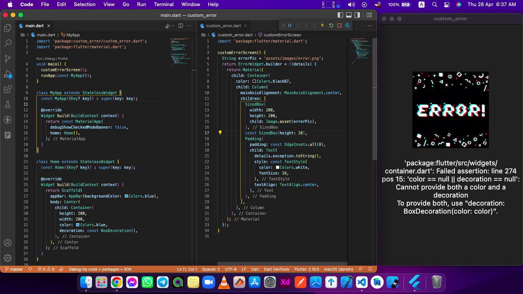The height and width of the screenshot is (294, 523).
Task: Open the Terminal menu in the menu bar
Action: click(x=163, y=4)
